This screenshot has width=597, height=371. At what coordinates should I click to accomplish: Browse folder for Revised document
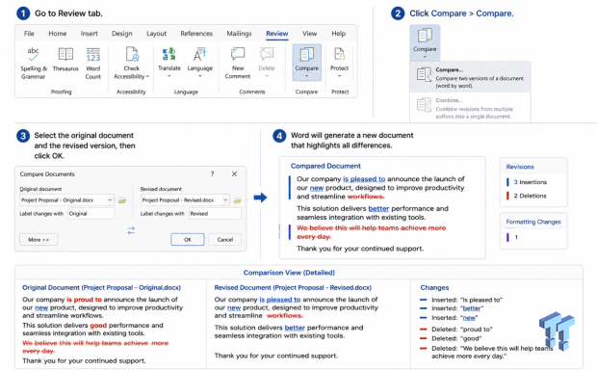238,200
